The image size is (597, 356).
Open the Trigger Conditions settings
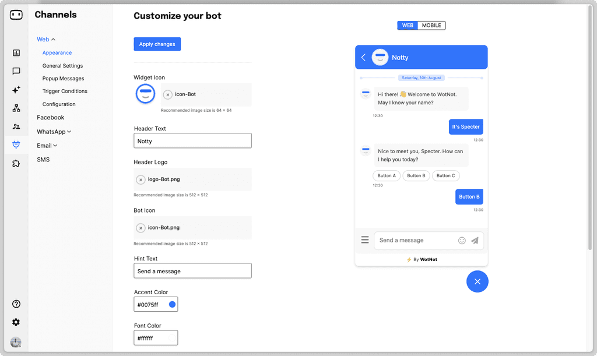click(64, 91)
